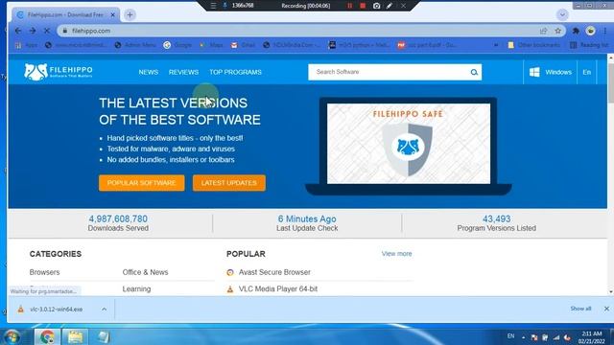Close the FileHippo browser tab
Screen dimensions: 614x345
point(113,15)
